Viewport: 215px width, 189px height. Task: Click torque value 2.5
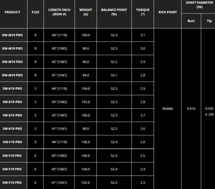(x=143, y=156)
